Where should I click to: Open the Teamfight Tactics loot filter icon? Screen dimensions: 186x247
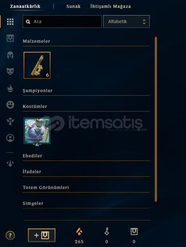pyautogui.click(x=10, y=163)
